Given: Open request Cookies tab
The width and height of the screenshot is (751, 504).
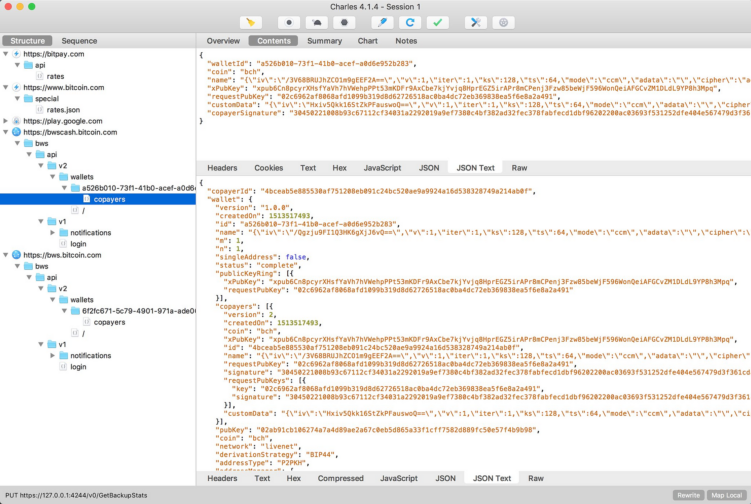Looking at the screenshot, I should (268, 168).
